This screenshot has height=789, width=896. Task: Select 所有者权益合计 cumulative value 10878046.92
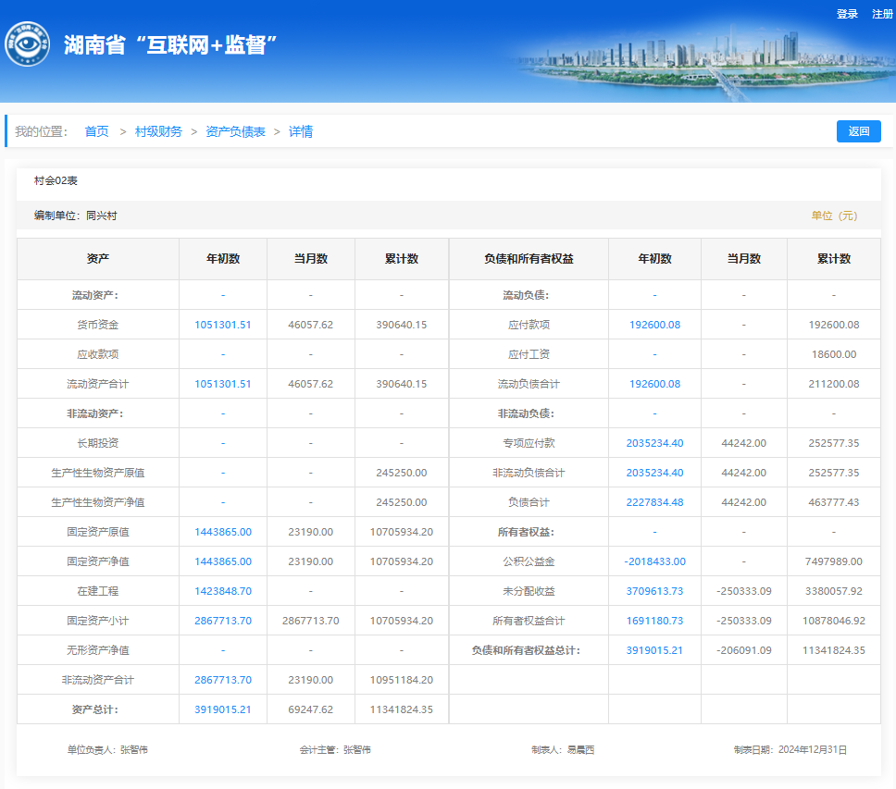point(834,622)
